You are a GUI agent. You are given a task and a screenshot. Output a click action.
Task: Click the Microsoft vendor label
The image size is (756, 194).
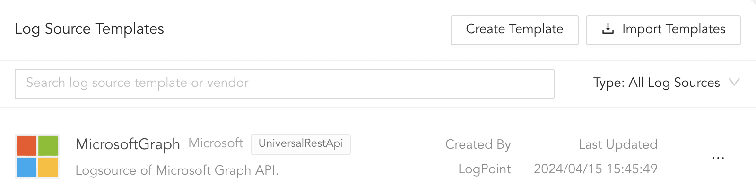click(216, 143)
